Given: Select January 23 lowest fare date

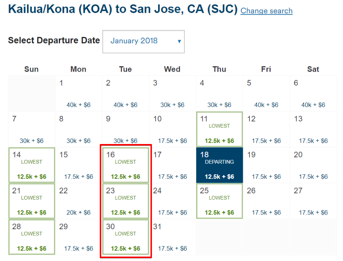Looking at the screenshot, I should click(x=125, y=201).
